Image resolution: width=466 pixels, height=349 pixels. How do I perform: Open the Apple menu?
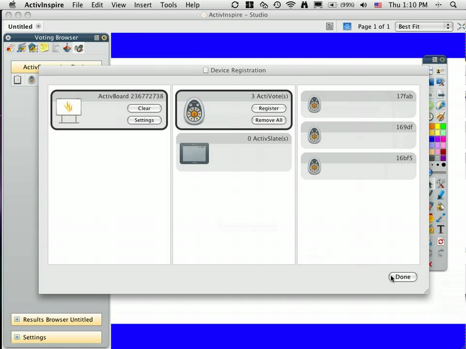coord(12,5)
